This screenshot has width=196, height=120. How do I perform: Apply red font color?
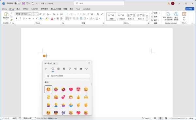tap(52, 19)
